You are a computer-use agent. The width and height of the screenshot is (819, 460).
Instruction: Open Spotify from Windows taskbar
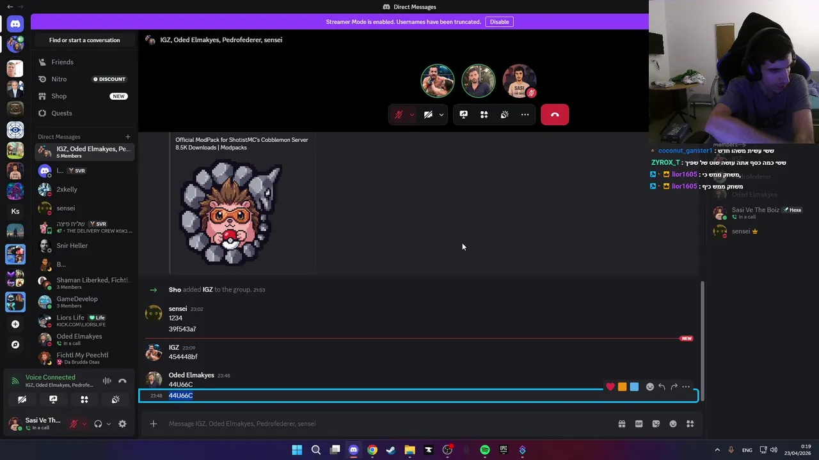[x=485, y=450]
